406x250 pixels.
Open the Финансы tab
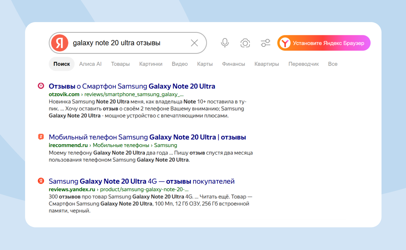click(x=234, y=64)
